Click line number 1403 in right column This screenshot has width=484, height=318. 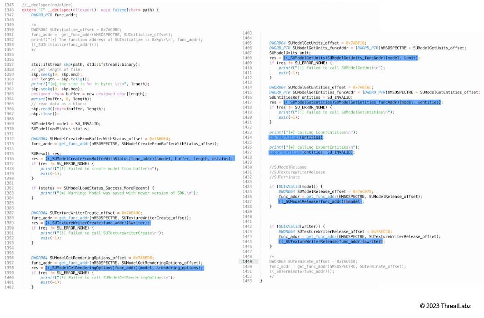(247, 33)
